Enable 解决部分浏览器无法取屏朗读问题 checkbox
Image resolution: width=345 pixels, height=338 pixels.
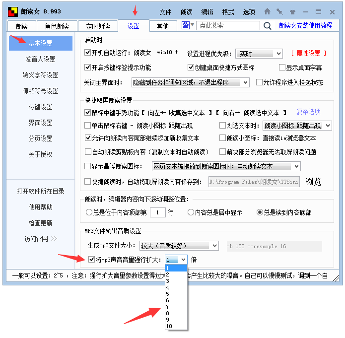223,151
